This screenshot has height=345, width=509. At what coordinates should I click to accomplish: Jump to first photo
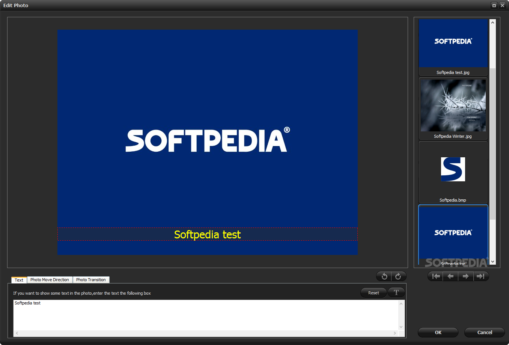435,276
